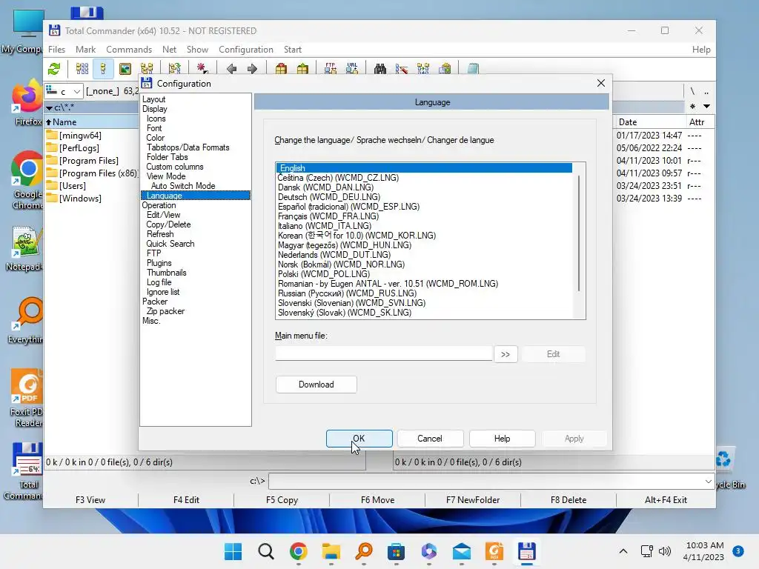Show hidden system tray icons chevron
The width and height of the screenshot is (759, 569).
pos(623,551)
